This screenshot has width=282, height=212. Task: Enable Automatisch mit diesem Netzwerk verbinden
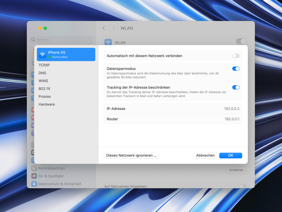(235, 56)
